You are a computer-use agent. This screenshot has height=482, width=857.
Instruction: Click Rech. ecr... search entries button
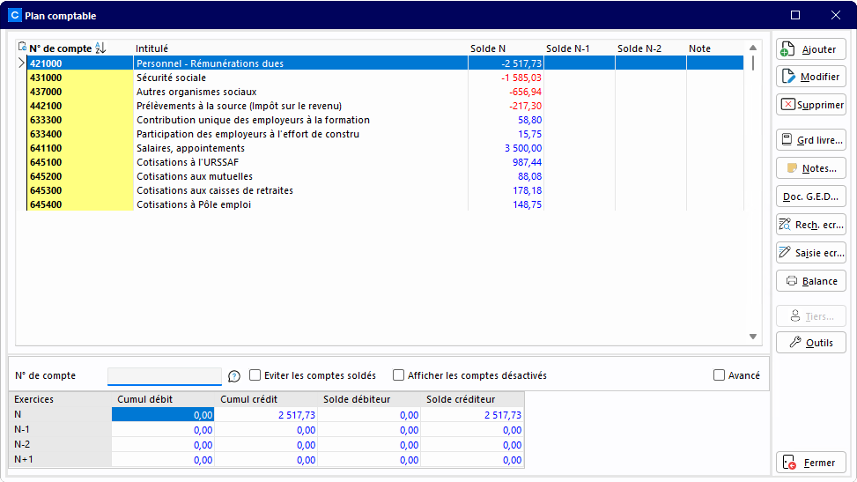pos(811,225)
